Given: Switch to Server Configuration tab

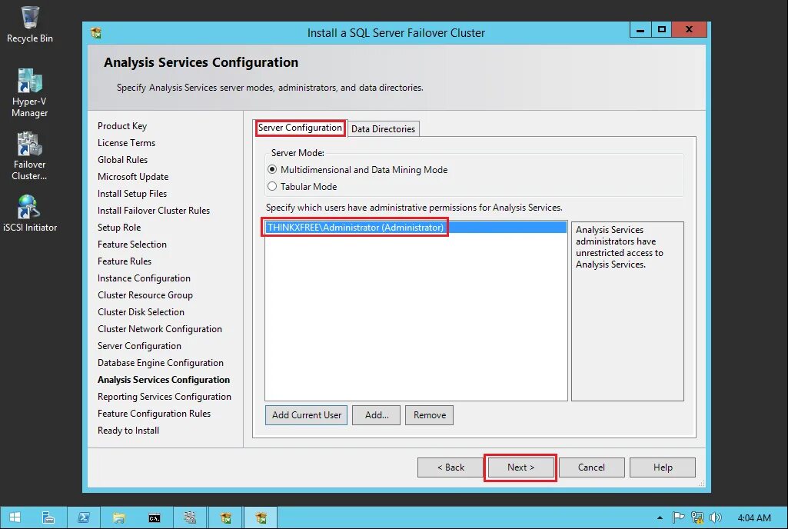Looking at the screenshot, I should point(300,128).
